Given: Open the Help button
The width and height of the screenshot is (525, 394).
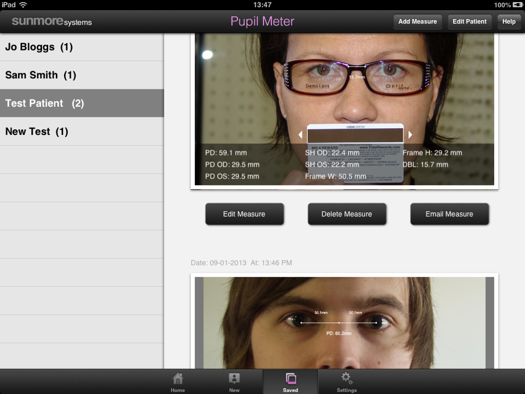Looking at the screenshot, I should coord(509,22).
